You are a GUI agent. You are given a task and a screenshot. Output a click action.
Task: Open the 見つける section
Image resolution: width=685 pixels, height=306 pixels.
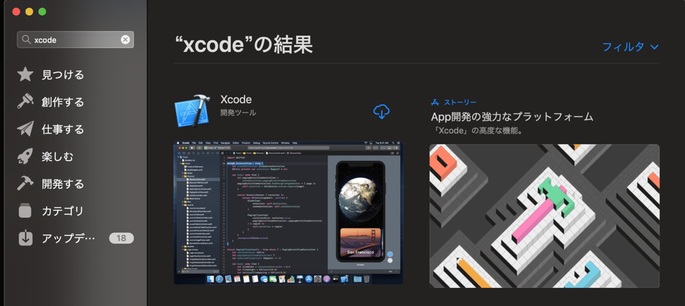coord(63,75)
